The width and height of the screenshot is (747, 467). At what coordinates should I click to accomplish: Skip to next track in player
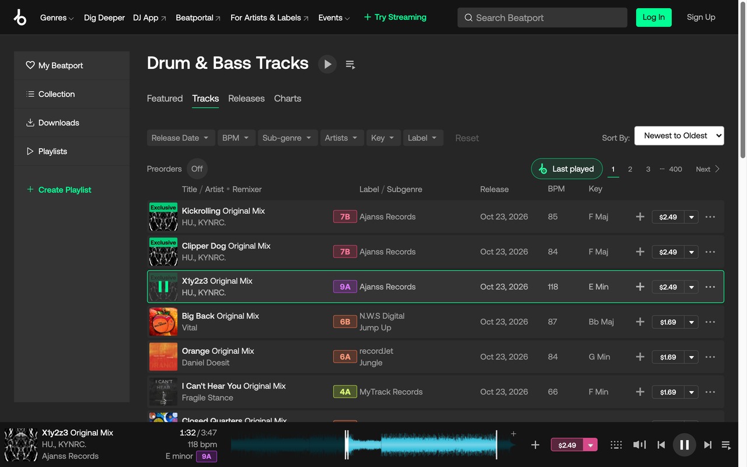708,445
